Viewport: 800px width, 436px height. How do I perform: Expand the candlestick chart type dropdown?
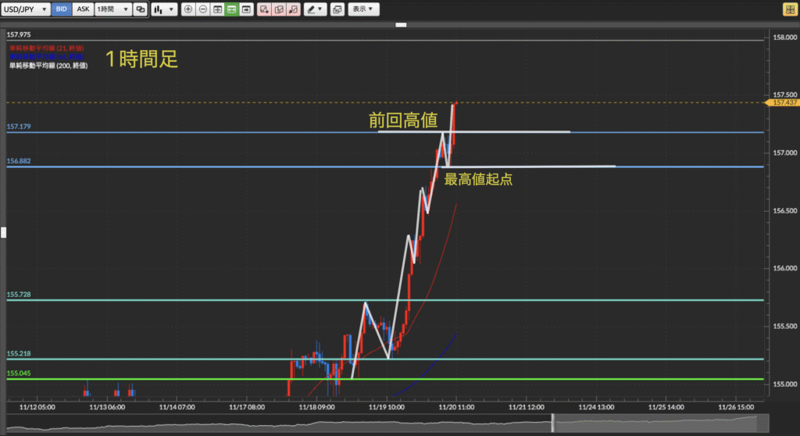coord(163,9)
